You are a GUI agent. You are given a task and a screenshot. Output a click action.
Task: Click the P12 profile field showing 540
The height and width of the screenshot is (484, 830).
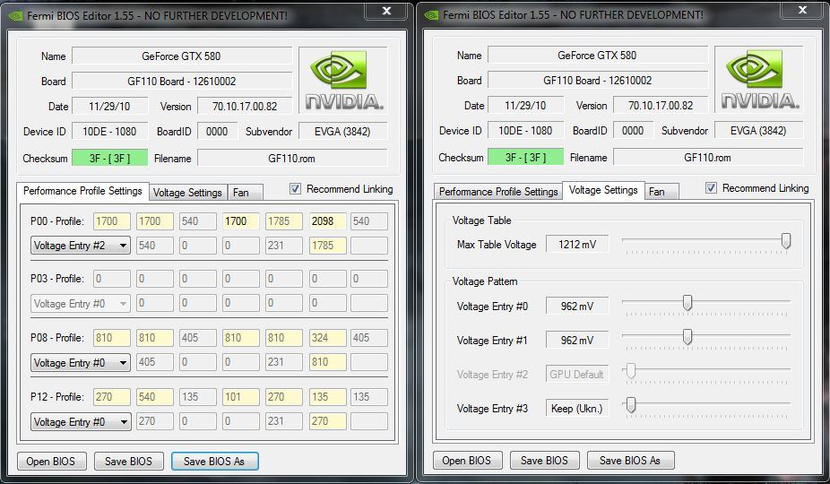point(154,397)
